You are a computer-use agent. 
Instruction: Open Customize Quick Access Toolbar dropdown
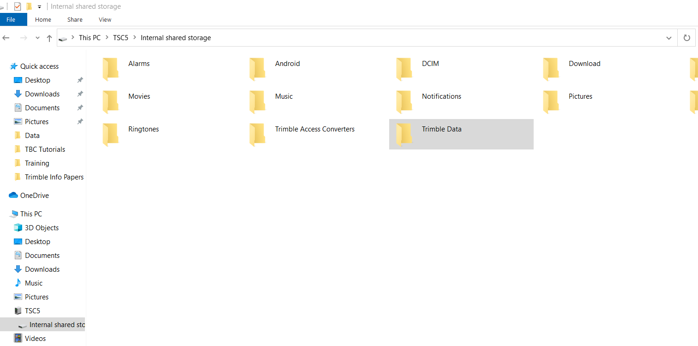(x=40, y=7)
